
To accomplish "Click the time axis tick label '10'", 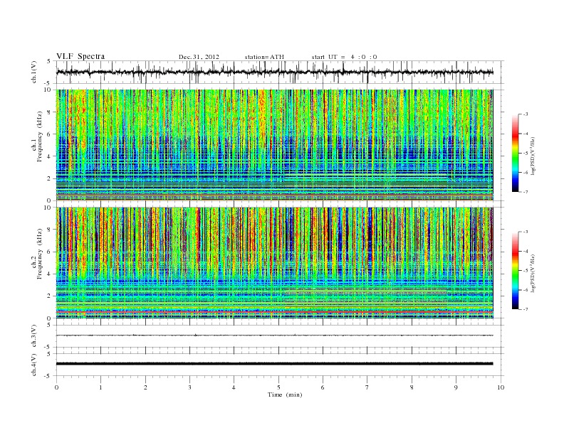I will tap(501, 387).
